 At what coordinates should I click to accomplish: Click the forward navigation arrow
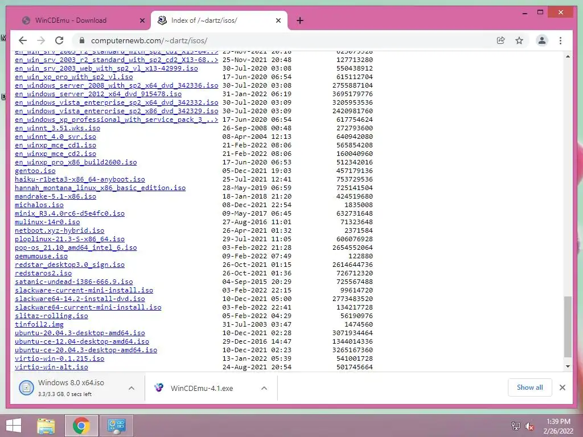41,40
